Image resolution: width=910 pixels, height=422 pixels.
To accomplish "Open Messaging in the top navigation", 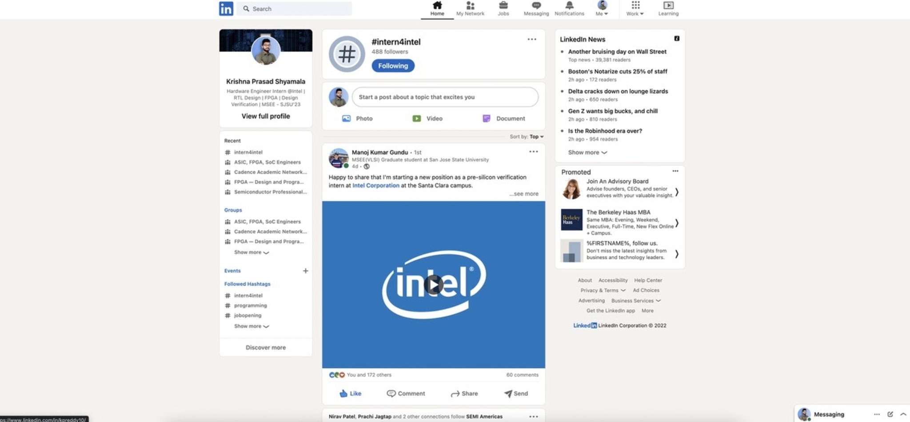I will click(x=536, y=6).
